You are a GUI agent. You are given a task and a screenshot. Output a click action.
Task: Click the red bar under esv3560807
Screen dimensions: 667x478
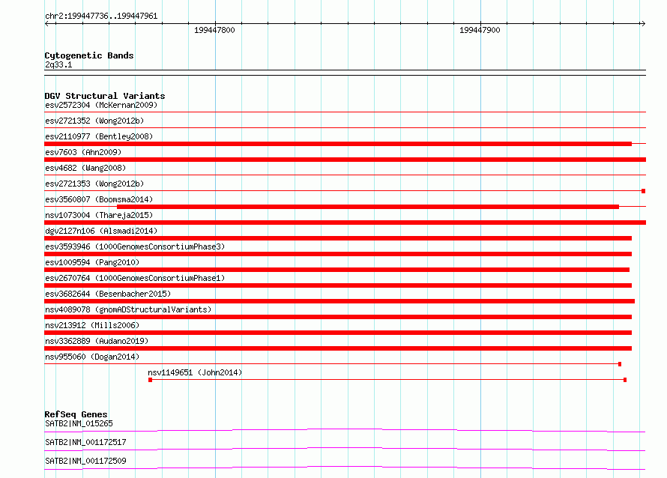(368, 207)
